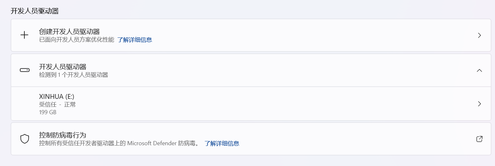Image resolution: width=495 pixels, height=166 pixels.
Task: Click the right chevron on XINHUA (E:) row
Action: coord(479,104)
